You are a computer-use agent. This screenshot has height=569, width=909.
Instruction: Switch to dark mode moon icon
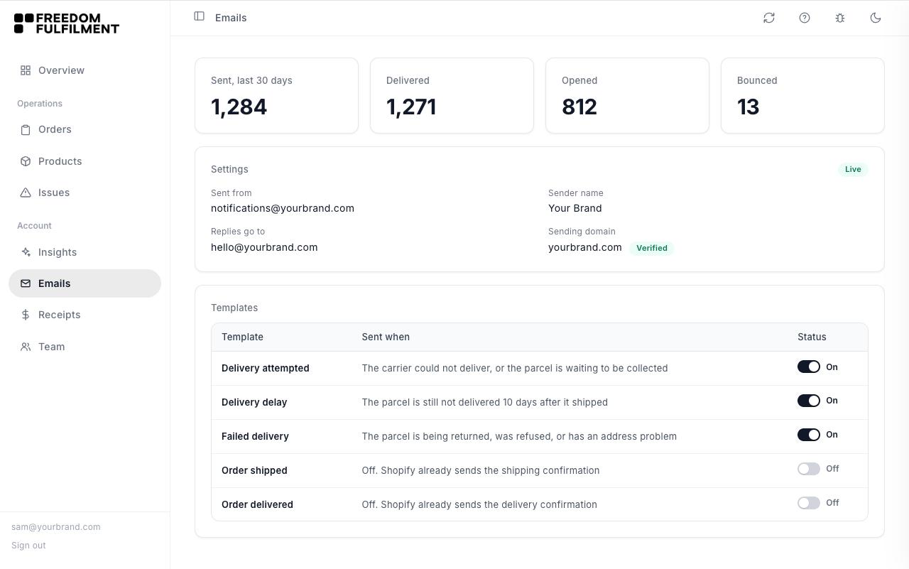876,18
